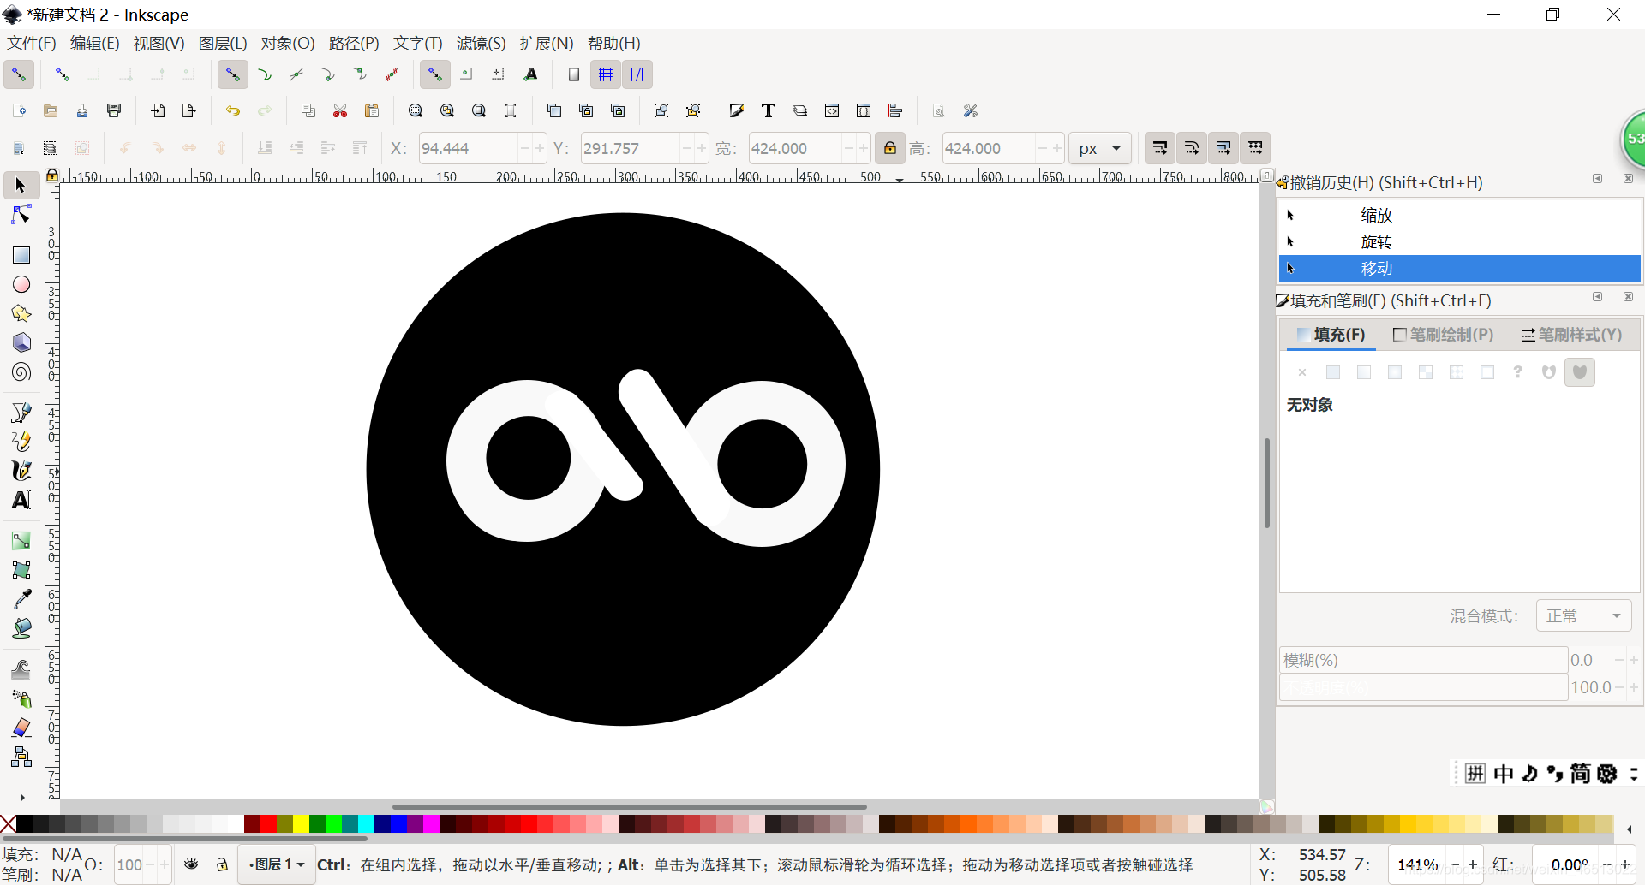1645x885 pixels.
Task: Open the Text and Font dialog icon
Action: click(768, 110)
